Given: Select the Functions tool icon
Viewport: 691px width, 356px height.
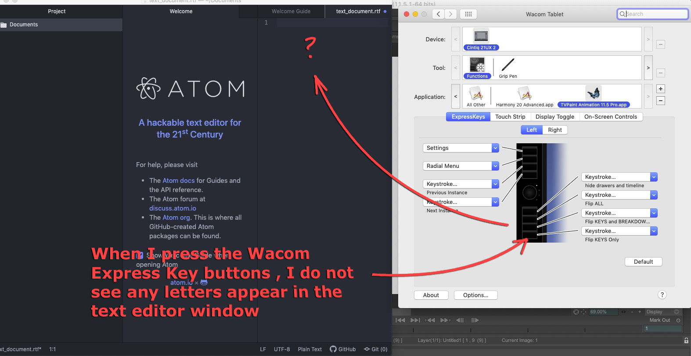Looking at the screenshot, I should tap(477, 68).
